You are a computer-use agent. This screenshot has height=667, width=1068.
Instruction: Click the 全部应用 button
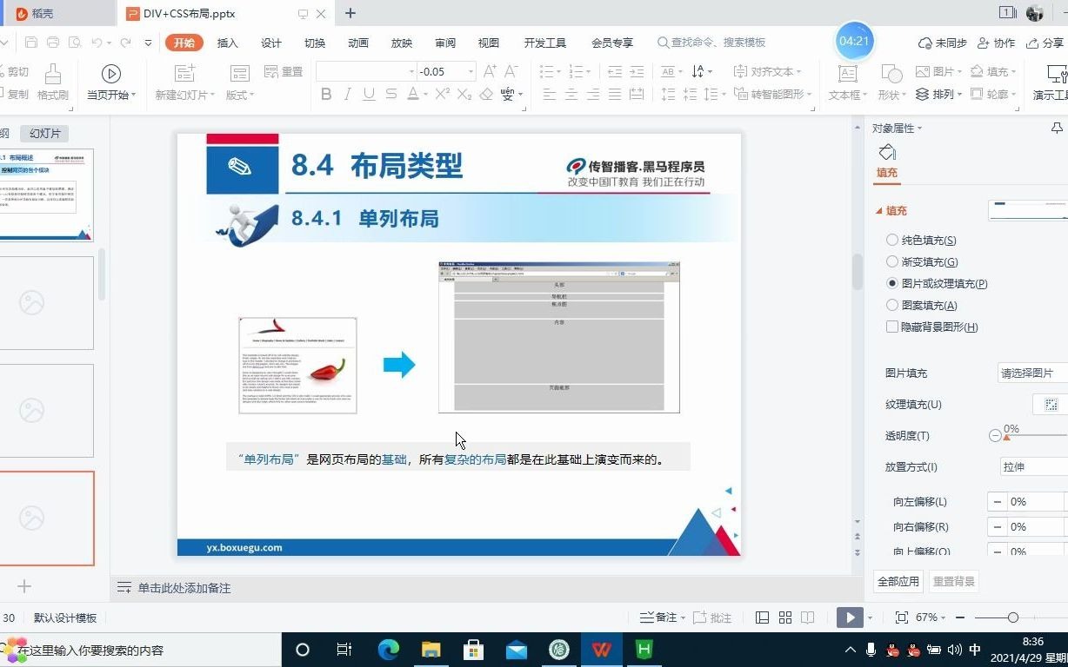click(x=898, y=582)
